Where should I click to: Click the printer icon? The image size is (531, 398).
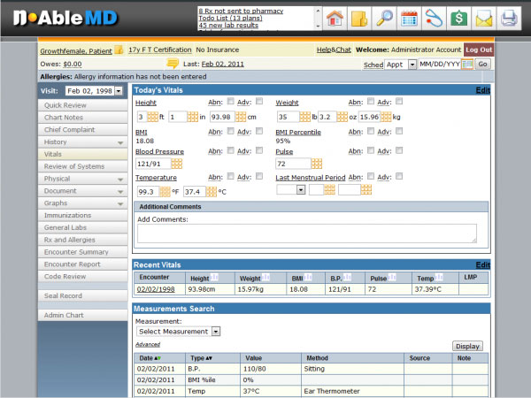509,18
